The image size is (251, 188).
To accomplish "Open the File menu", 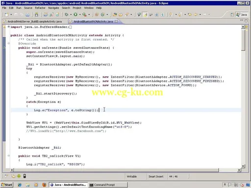I will point(4,8).
